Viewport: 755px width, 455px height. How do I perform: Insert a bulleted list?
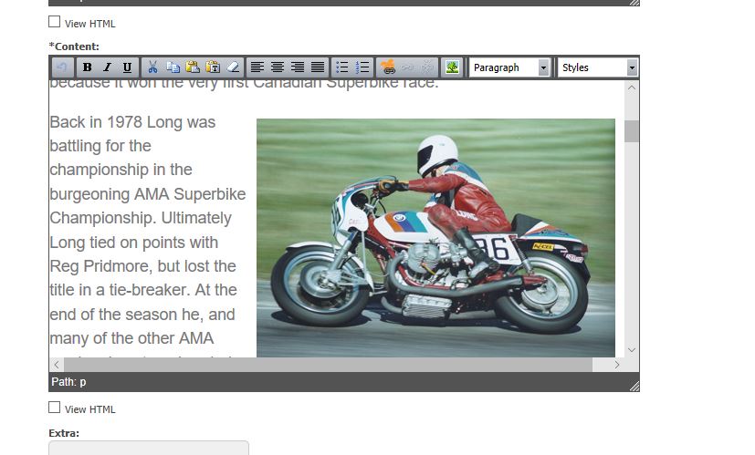point(342,67)
